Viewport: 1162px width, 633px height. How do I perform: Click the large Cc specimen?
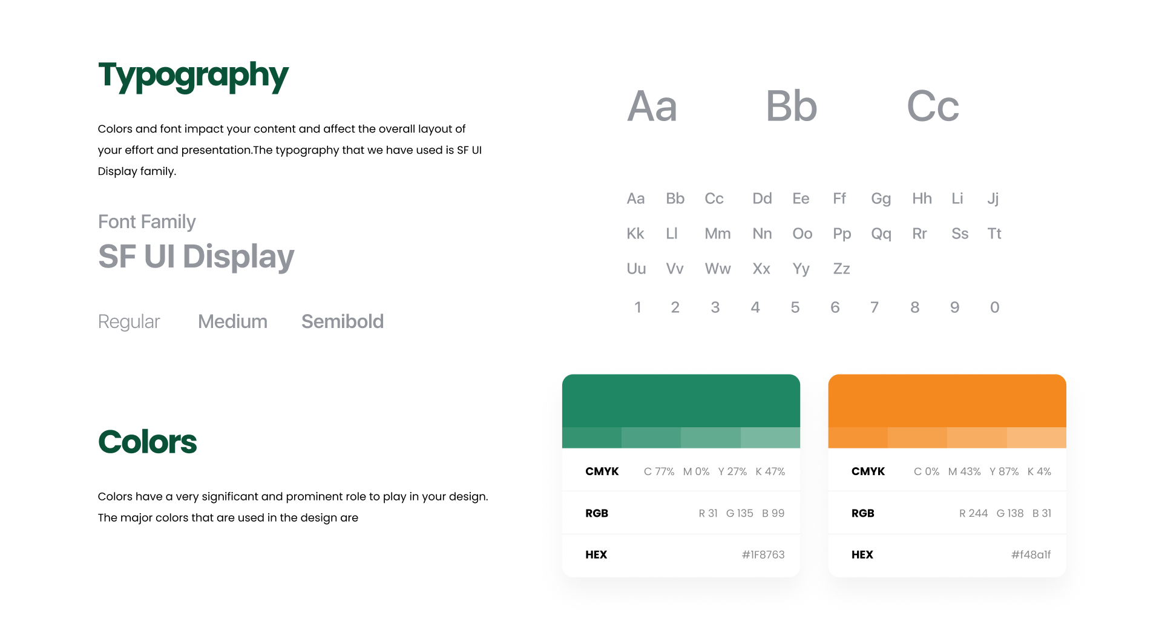[933, 107]
